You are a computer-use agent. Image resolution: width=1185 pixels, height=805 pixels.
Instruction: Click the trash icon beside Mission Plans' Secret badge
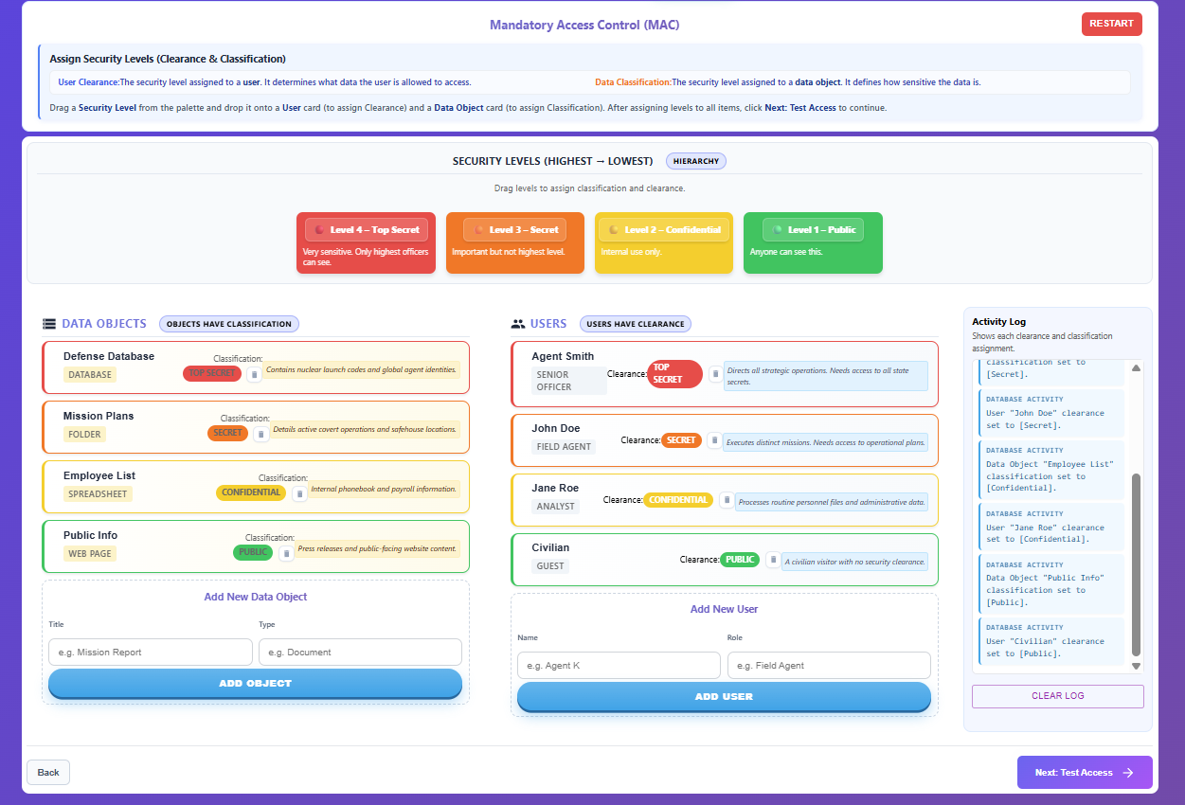click(x=260, y=434)
